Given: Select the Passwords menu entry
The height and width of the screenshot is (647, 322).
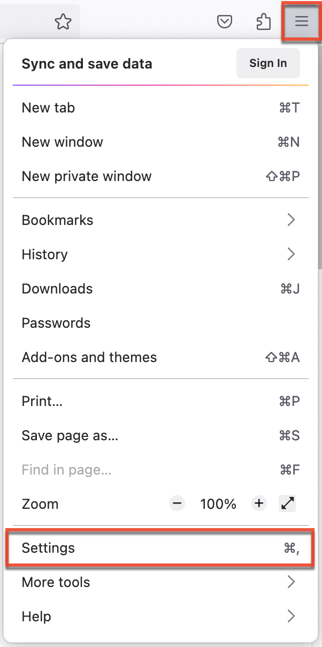Looking at the screenshot, I should point(57,323).
